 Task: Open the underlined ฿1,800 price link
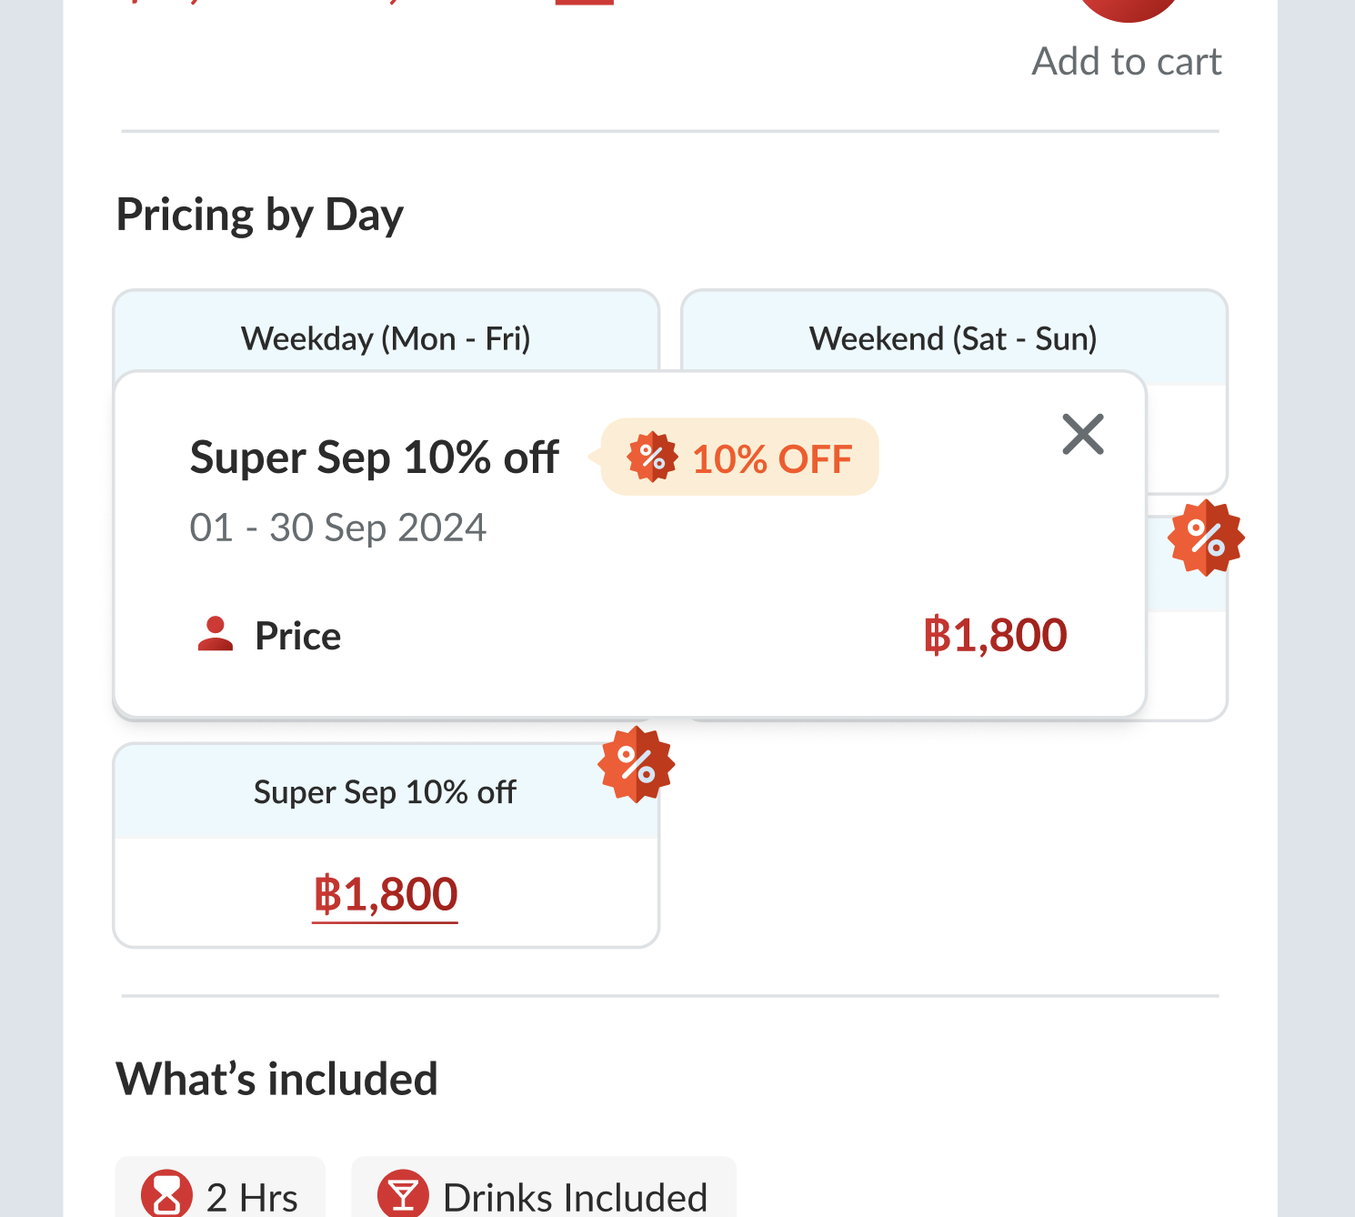click(x=386, y=894)
